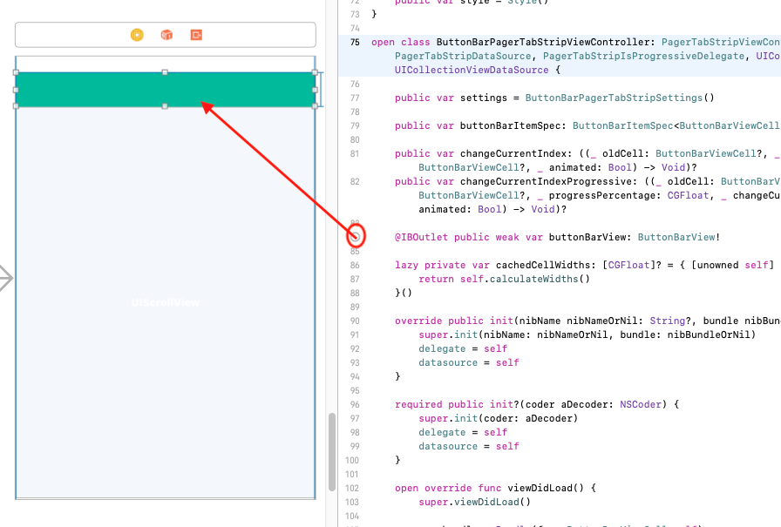Click the cachedCellWidths variable name
This screenshot has height=527, width=781.
point(543,265)
